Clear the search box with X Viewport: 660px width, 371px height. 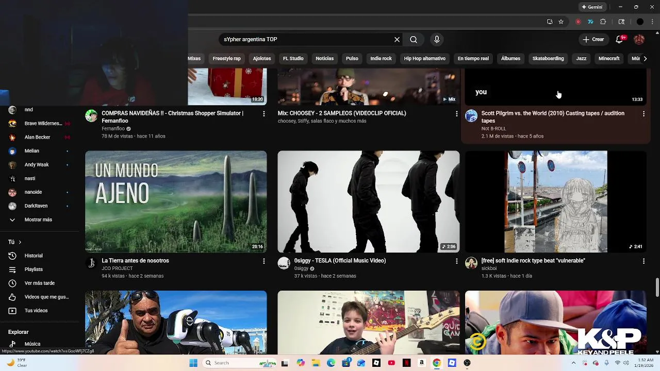coord(397,40)
